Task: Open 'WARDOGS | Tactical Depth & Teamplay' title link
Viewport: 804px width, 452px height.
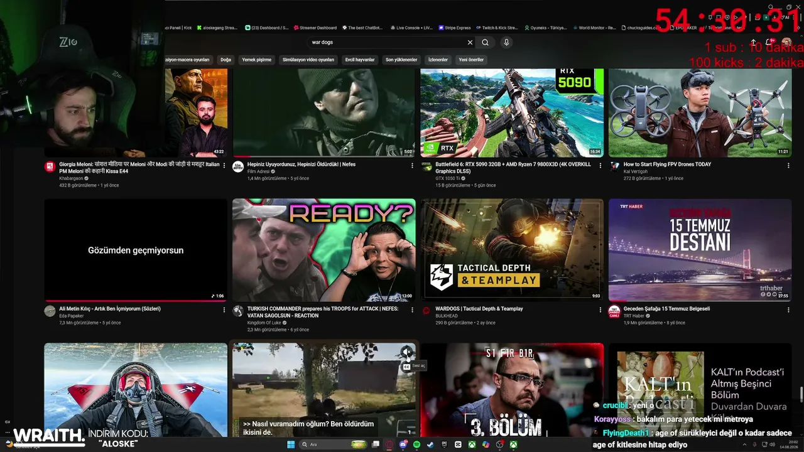Action: (x=479, y=309)
